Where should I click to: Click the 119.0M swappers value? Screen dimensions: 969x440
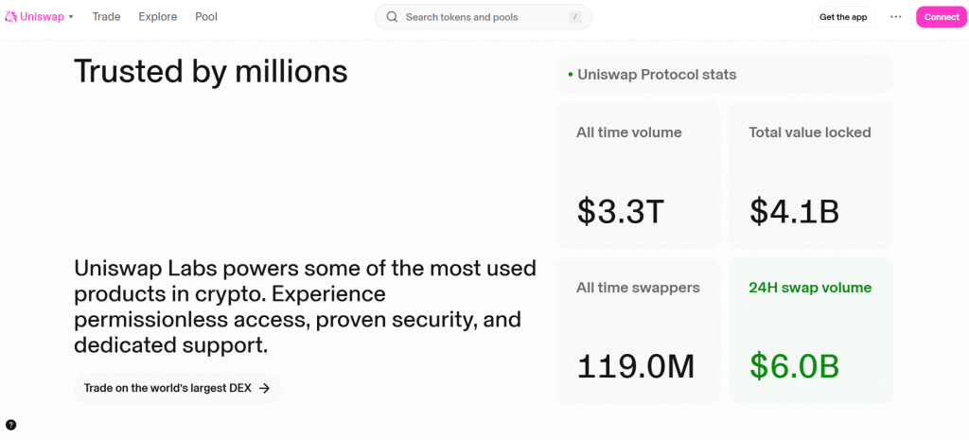point(636,366)
